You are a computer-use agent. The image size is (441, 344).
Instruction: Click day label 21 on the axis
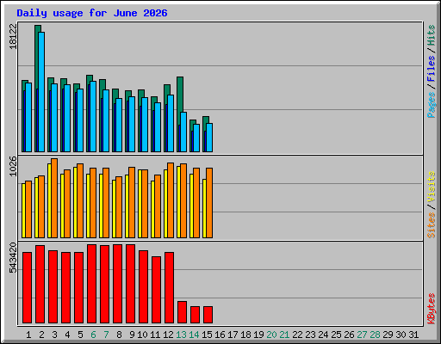(x=284, y=335)
